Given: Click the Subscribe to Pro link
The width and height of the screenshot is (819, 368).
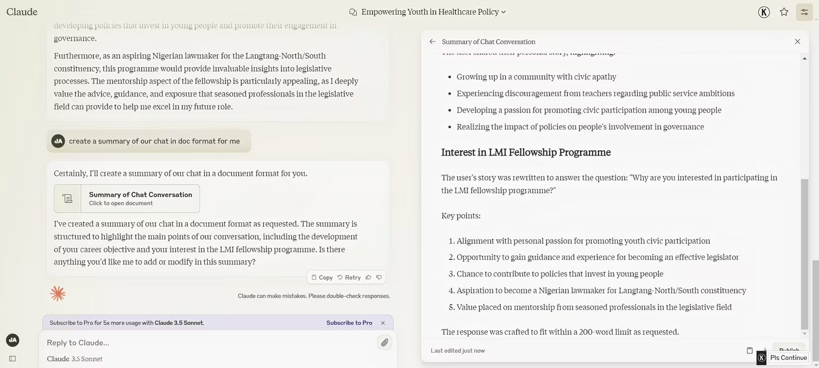Looking at the screenshot, I should 349,323.
